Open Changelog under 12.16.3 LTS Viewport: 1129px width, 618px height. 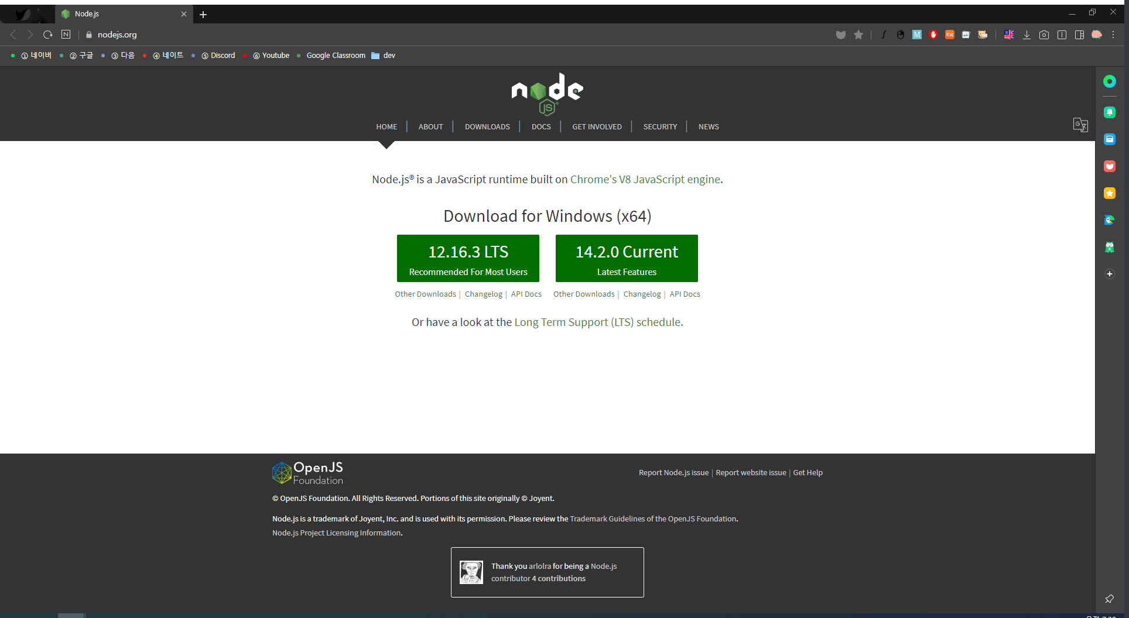click(x=484, y=294)
